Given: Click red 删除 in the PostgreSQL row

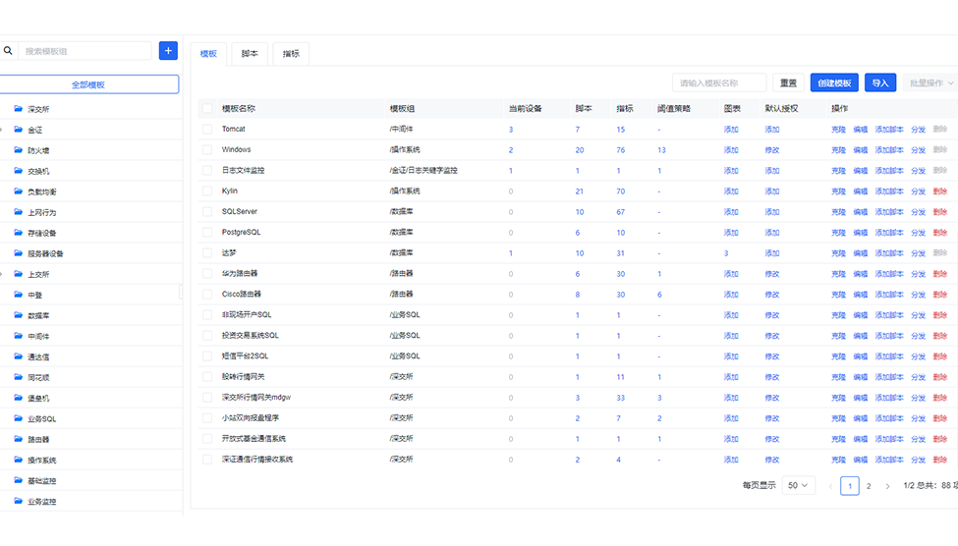Looking at the screenshot, I should pyautogui.click(x=939, y=233).
